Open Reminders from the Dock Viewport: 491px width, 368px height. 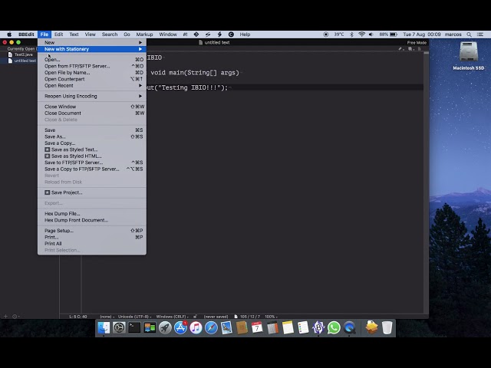303,327
